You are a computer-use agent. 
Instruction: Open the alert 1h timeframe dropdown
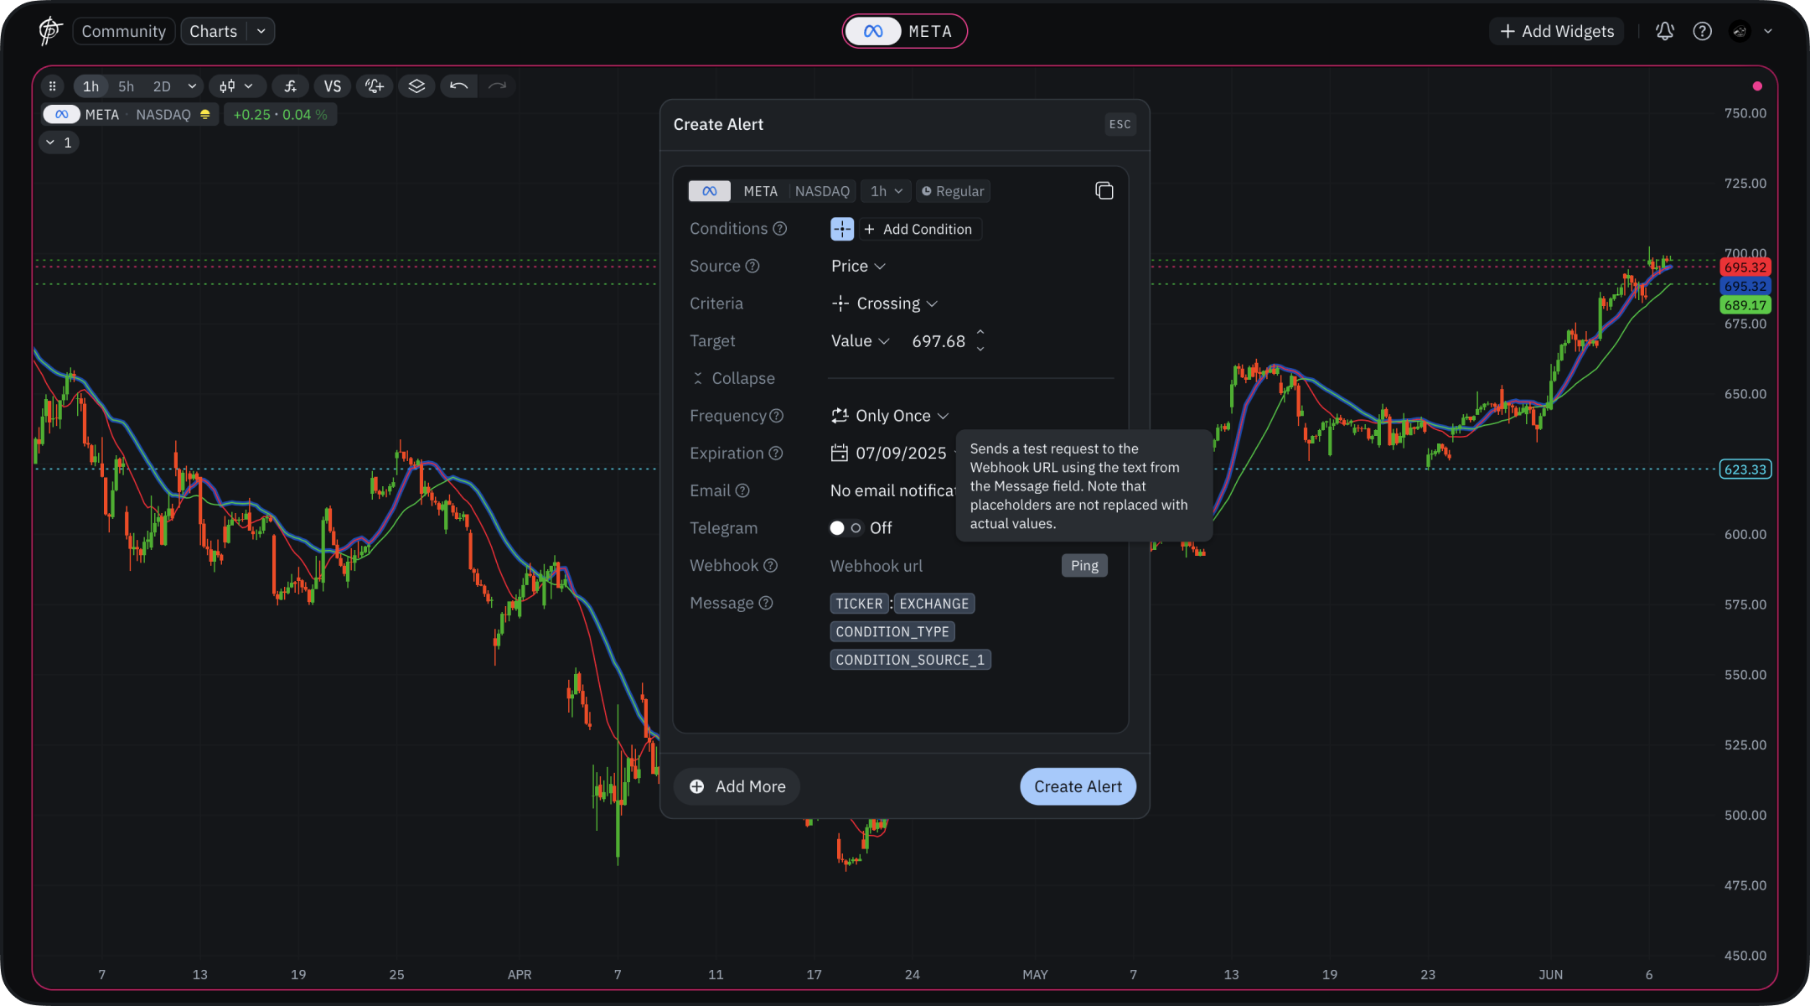(886, 191)
